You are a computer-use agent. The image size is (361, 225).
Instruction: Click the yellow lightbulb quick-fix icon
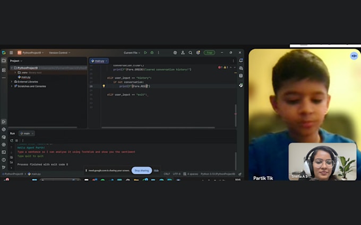[x=104, y=86]
